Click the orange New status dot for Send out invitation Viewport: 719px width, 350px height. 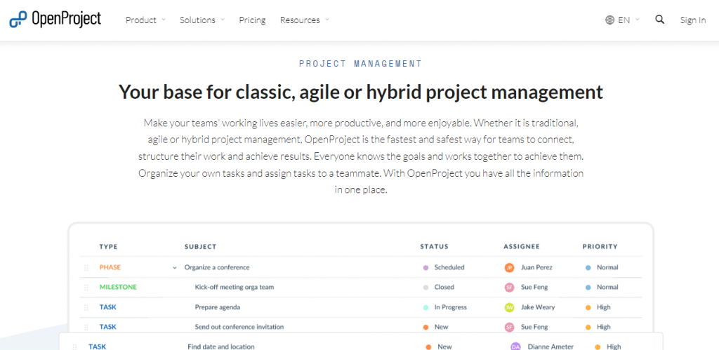click(426, 327)
